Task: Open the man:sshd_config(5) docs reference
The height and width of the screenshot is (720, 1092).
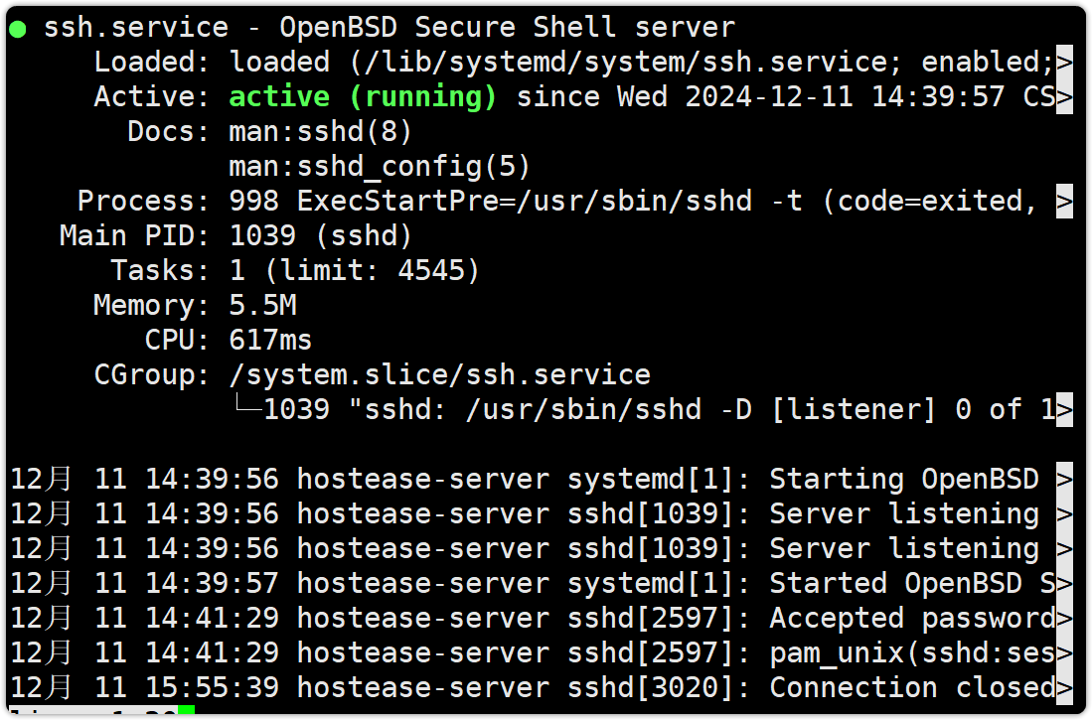Action: click(380, 166)
